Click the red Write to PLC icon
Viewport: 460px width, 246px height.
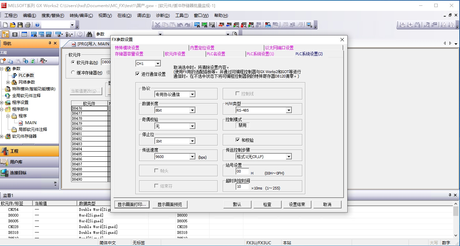tap(221, 25)
